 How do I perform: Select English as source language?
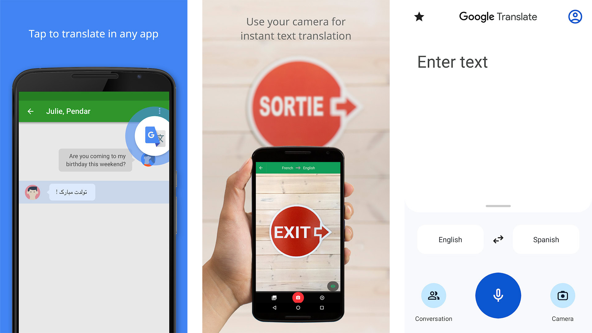coord(450,239)
